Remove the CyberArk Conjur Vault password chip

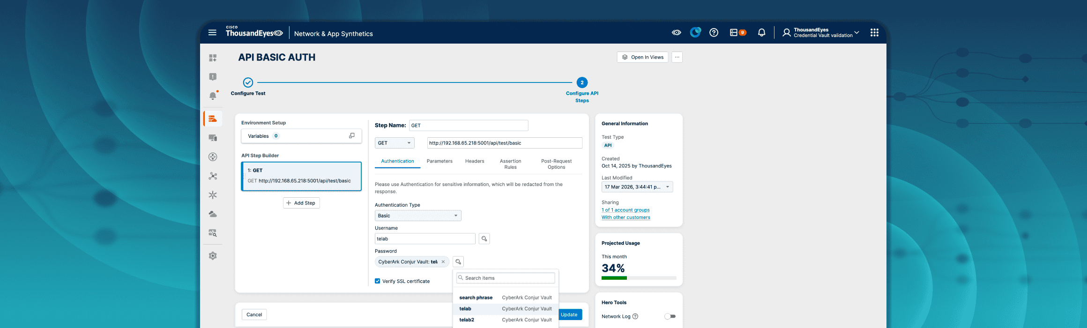coord(443,262)
